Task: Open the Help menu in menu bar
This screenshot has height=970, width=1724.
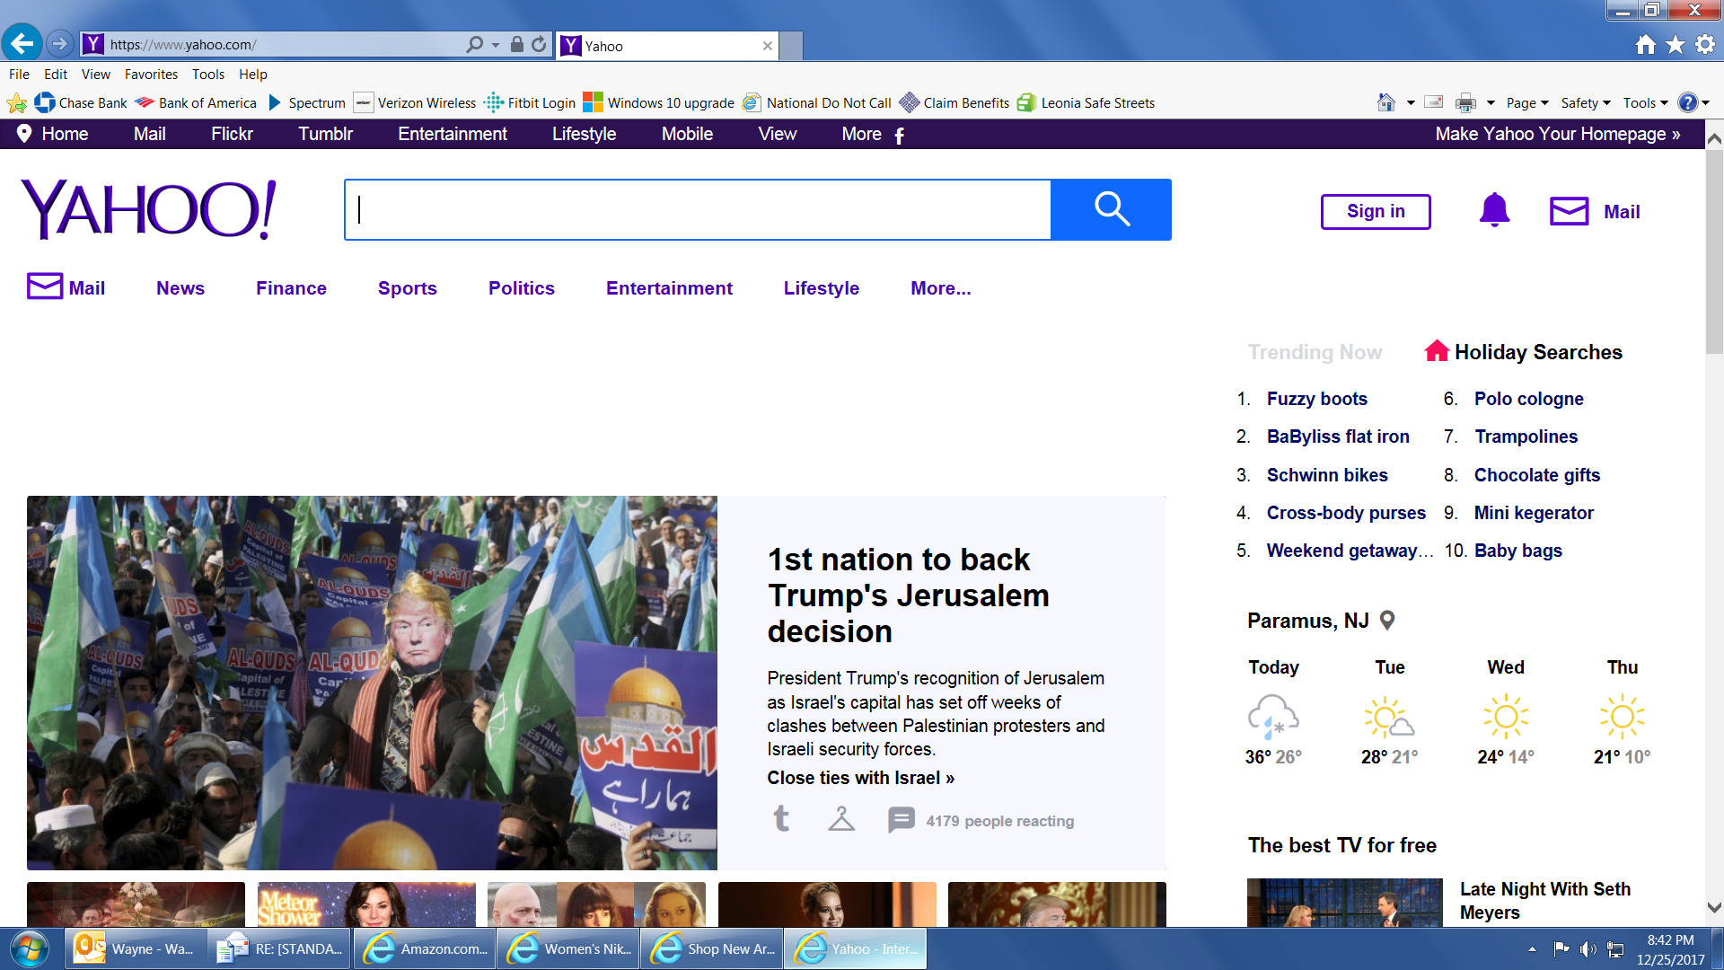Action: (253, 75)
